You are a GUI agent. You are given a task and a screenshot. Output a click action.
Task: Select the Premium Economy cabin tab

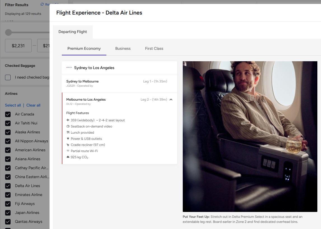84,48
